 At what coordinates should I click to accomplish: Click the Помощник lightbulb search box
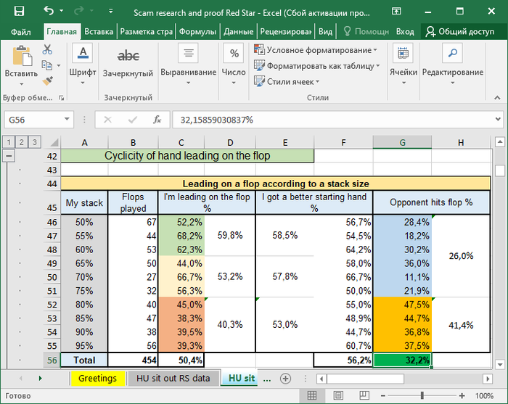[x=366, y=31]
